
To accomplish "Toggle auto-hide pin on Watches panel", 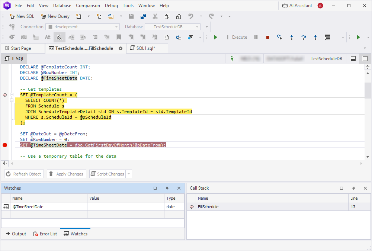I will pos(167,188).
